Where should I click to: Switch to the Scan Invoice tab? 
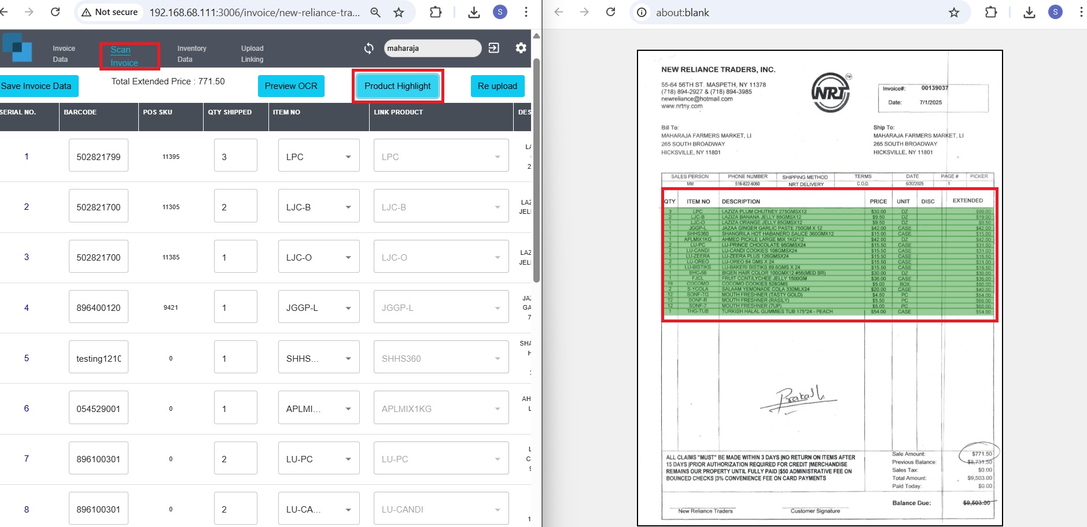point(124,56)
